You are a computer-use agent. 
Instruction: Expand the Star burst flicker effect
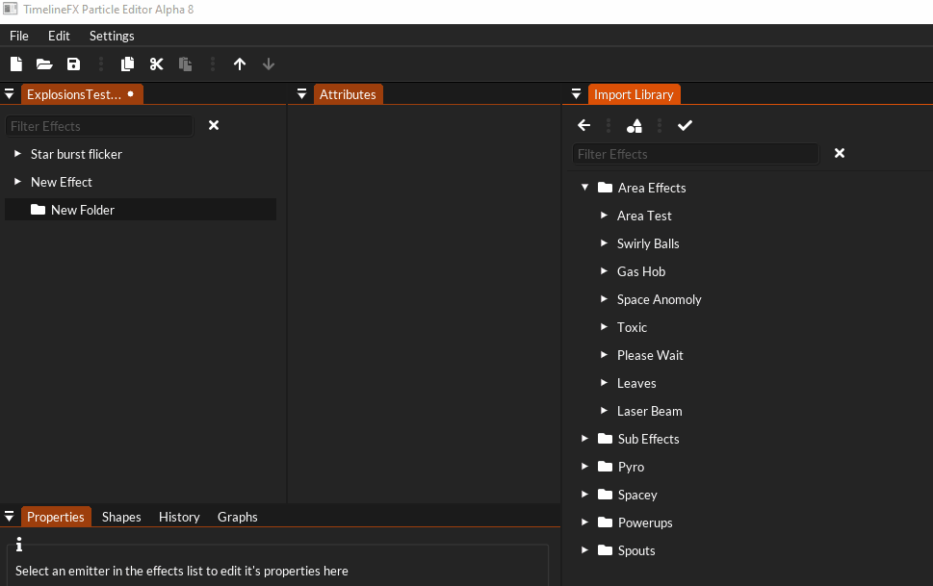click(17, 154)
